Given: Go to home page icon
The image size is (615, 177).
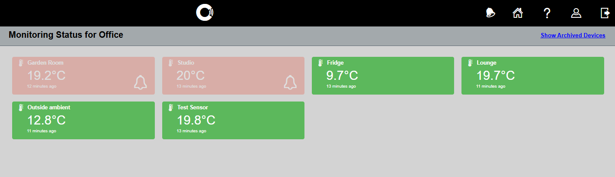Looking at the screenshot, I should click(x=517, y=13).
